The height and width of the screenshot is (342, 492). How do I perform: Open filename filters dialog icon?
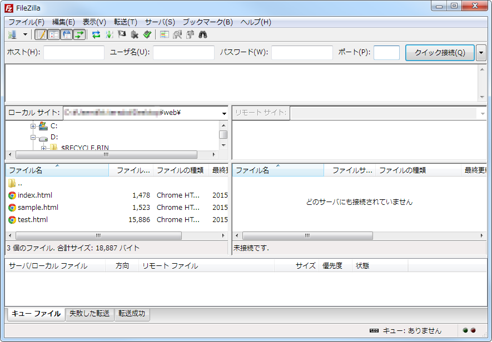coord(164,34)
